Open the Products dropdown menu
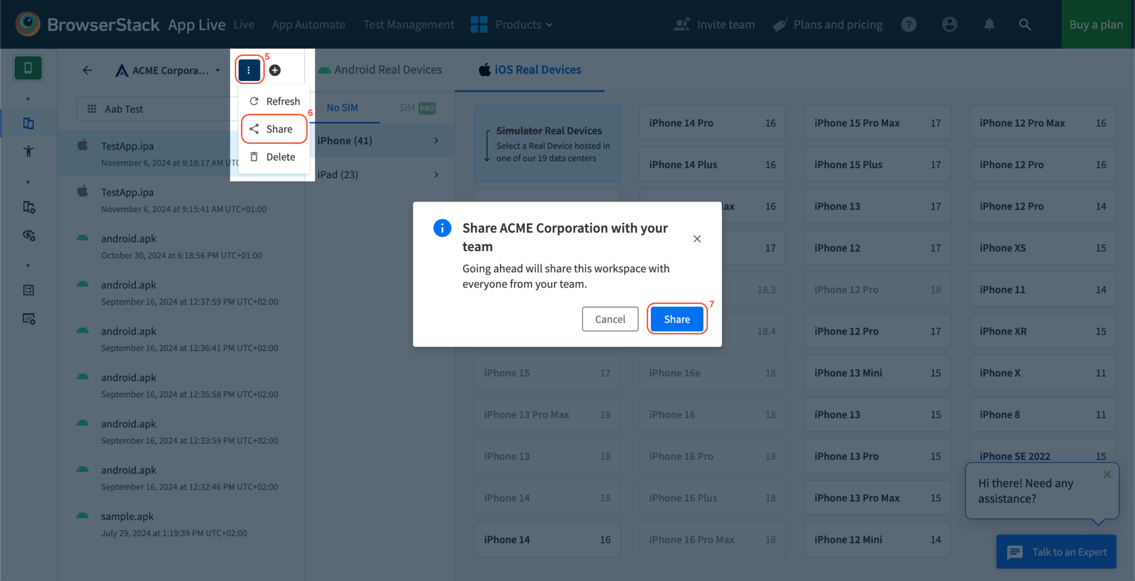 [512, 24]
